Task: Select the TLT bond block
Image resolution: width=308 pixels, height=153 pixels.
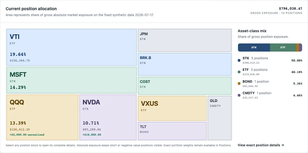Action: click(x=172, y=131)
